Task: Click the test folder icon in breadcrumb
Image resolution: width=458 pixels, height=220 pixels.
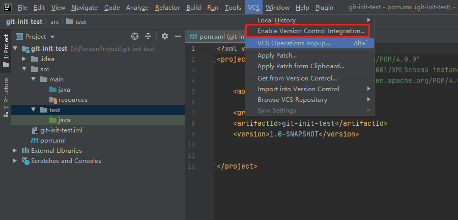Action: pyautogui.click(x=70, y=21)
